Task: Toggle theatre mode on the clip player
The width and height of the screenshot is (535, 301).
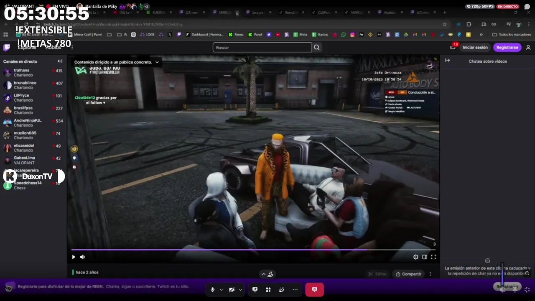Action: [x=424, y=257]
